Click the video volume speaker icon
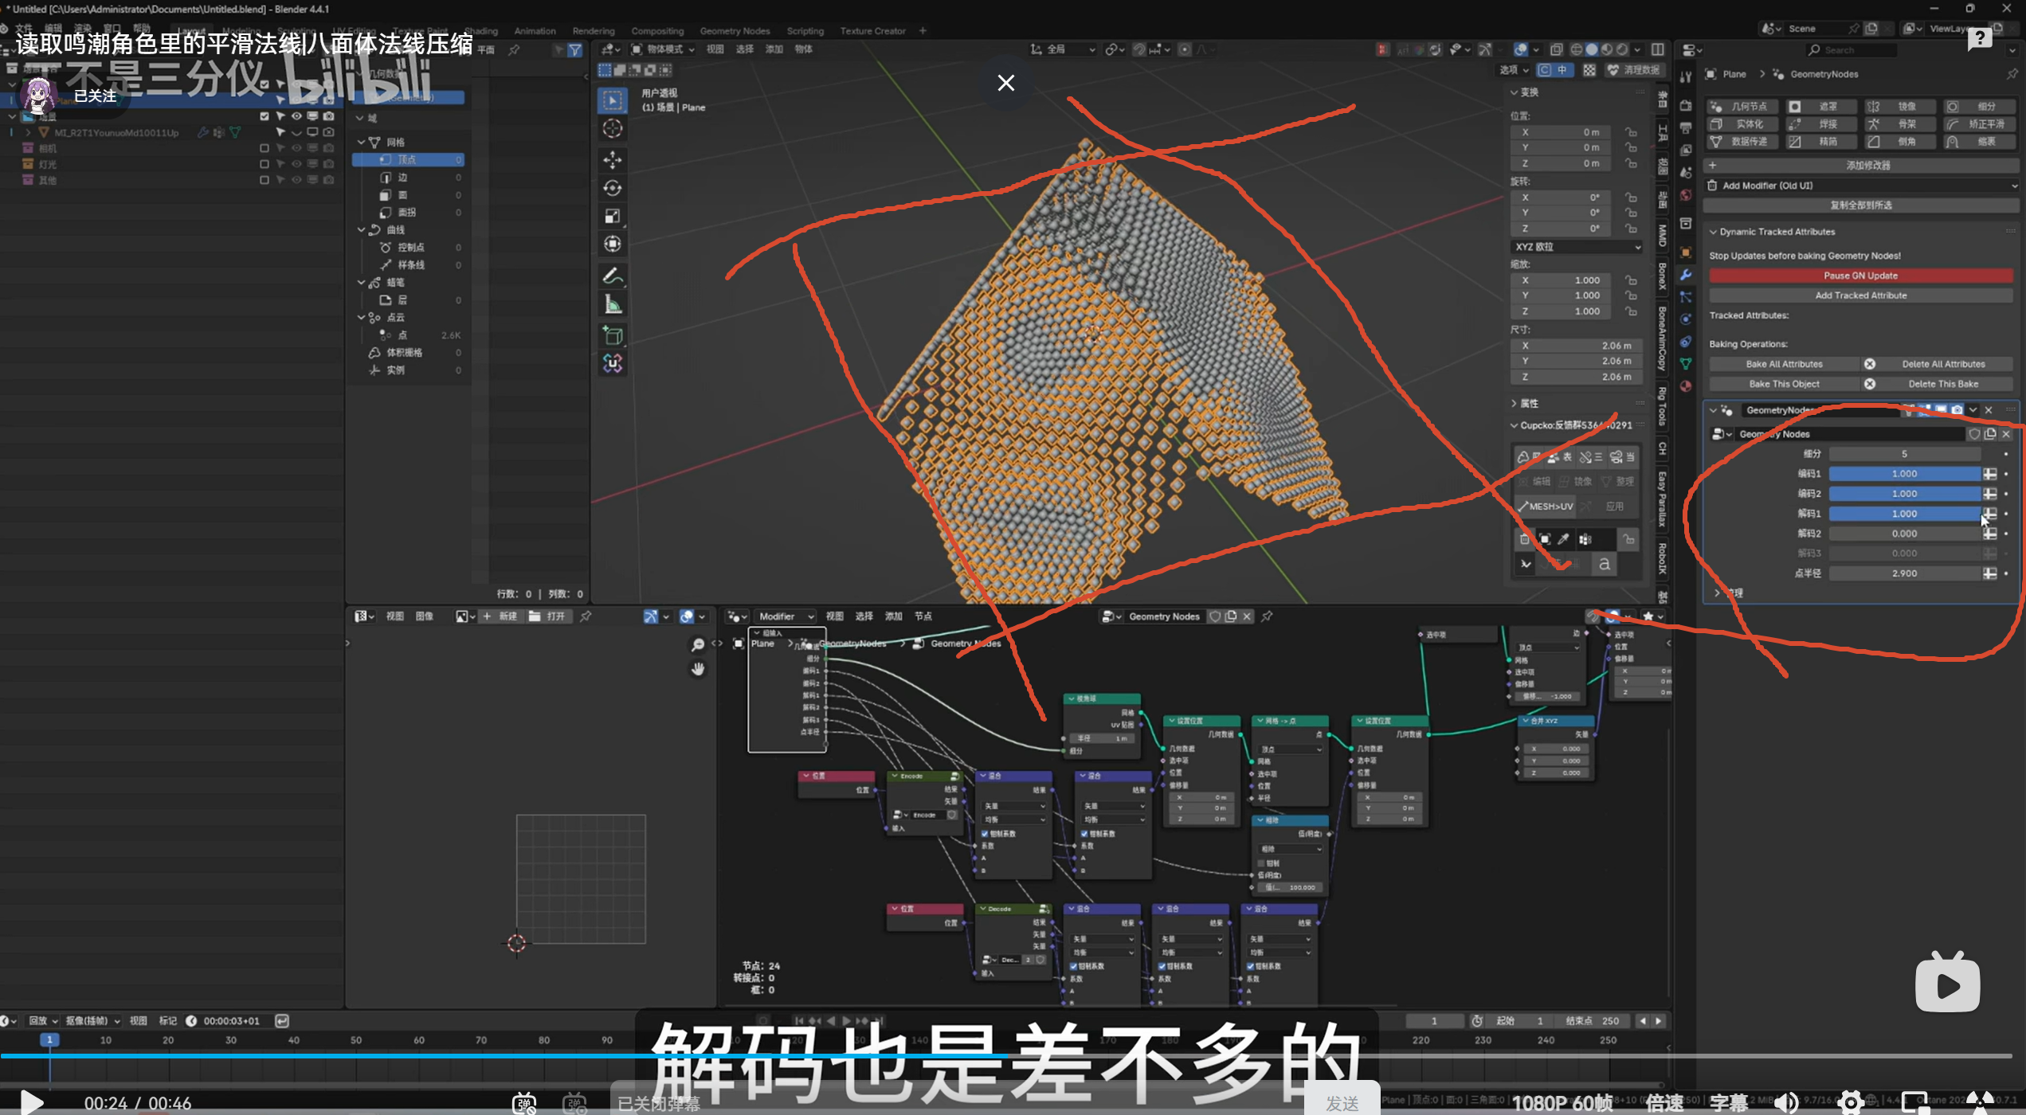2026x1115 pixels. pyautogui.click(x=1786, y=1102)
